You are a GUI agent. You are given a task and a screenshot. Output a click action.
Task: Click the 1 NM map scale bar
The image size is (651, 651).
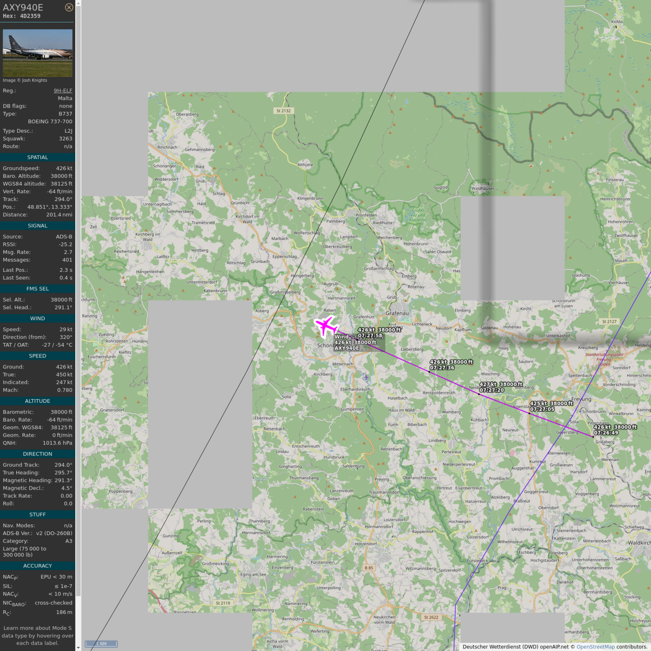point(101,644)
